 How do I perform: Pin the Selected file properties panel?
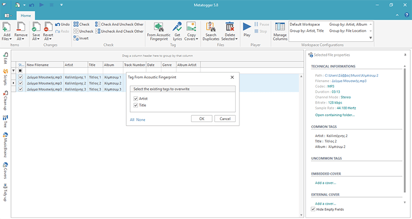(x=405, y=55)
